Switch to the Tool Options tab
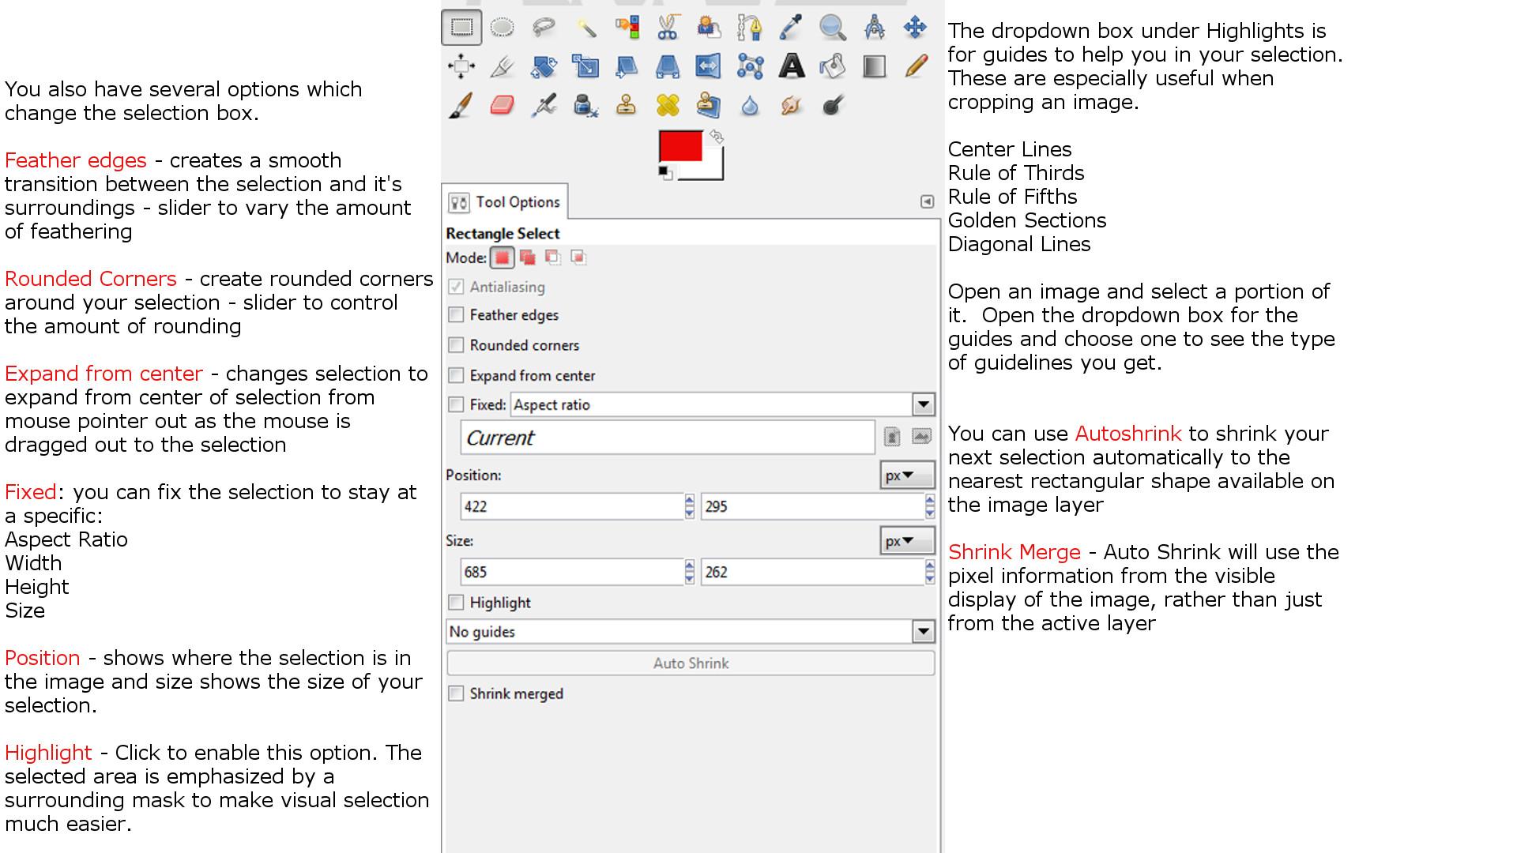This screenshot has width=1517, height=853. pos(506,202)
